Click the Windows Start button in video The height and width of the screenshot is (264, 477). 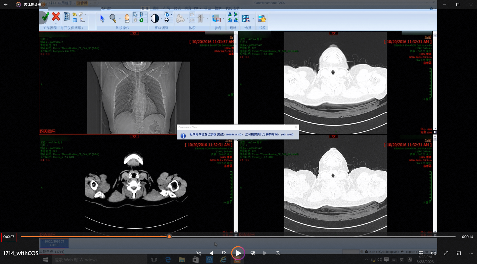45,260
